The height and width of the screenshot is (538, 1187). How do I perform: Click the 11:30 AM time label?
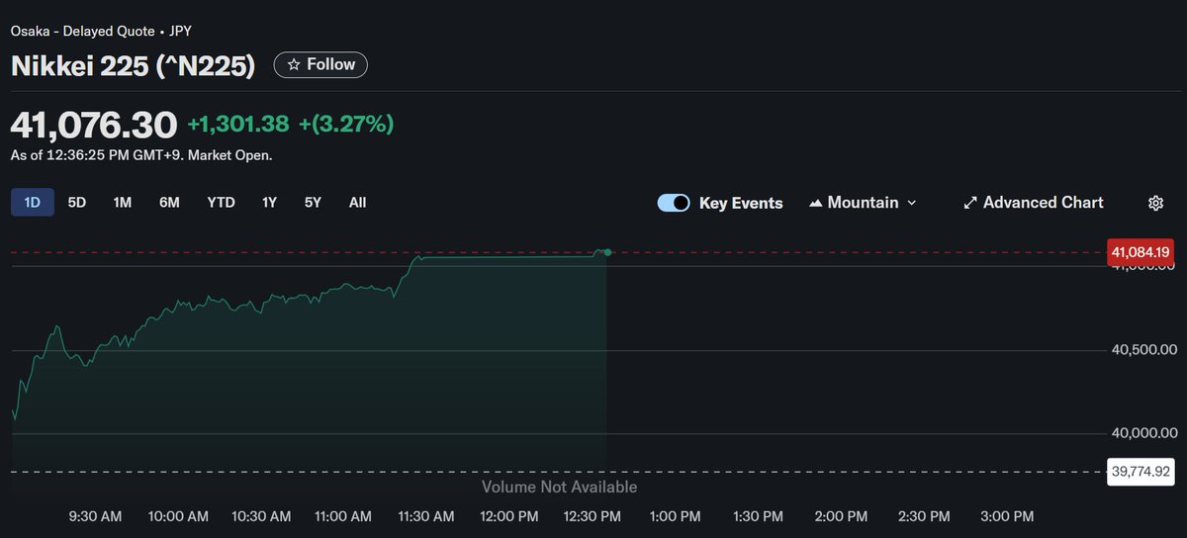[425, 516]
